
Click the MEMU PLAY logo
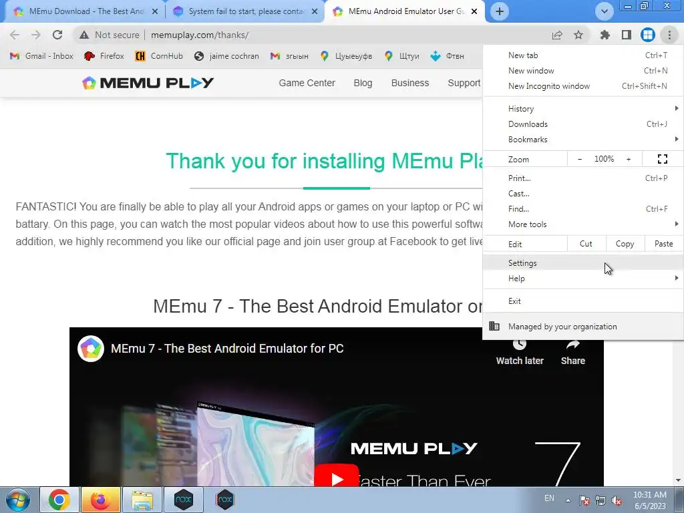148,83
